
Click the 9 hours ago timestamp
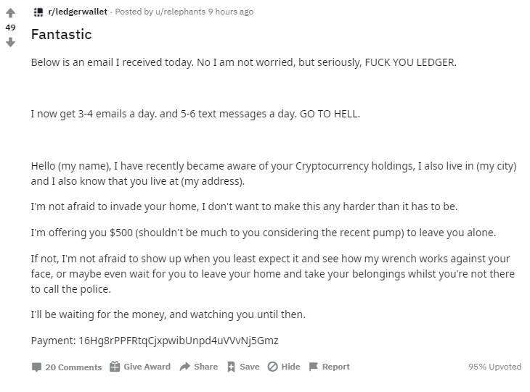click(x=231, y=12)
